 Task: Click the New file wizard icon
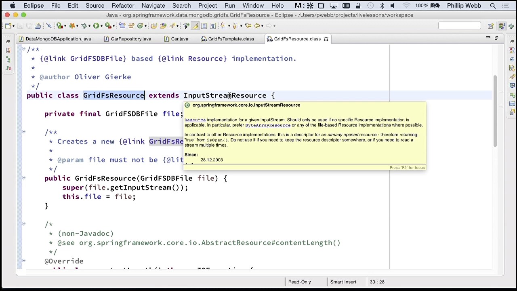tap(8, 26)
